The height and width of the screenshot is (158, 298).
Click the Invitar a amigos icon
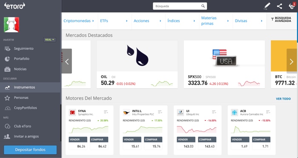[x=7, y=137]
